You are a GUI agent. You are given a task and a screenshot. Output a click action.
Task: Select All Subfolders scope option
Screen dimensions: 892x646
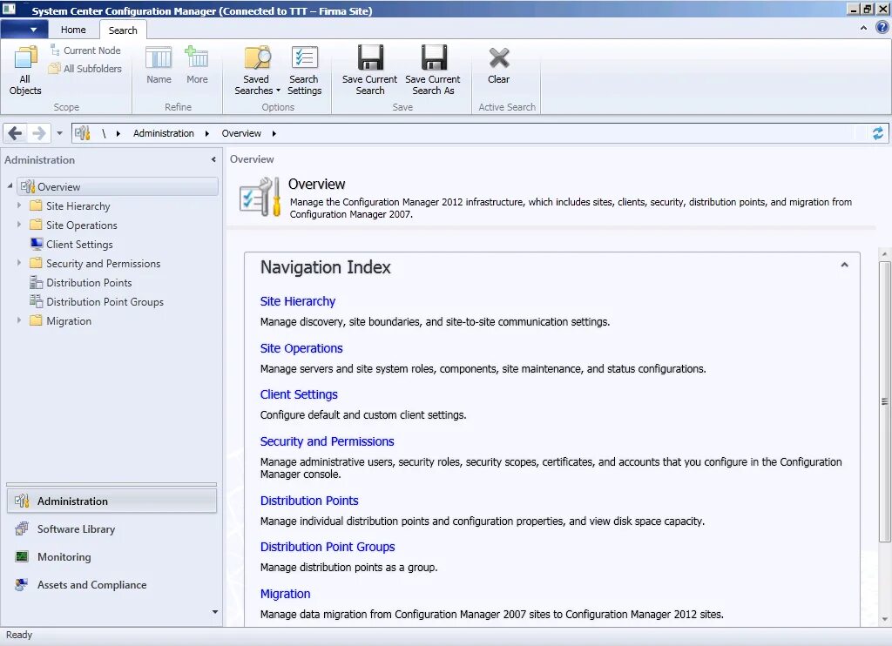(x=85, y=69)
